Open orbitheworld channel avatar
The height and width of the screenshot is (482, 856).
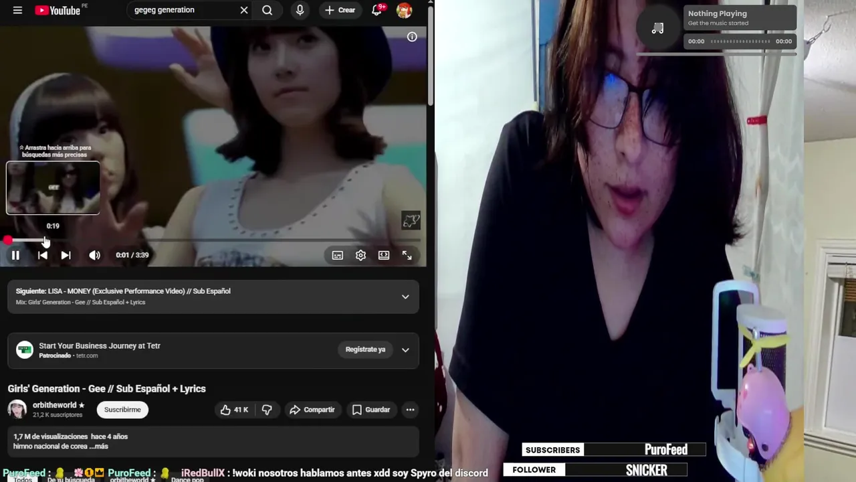17,409
